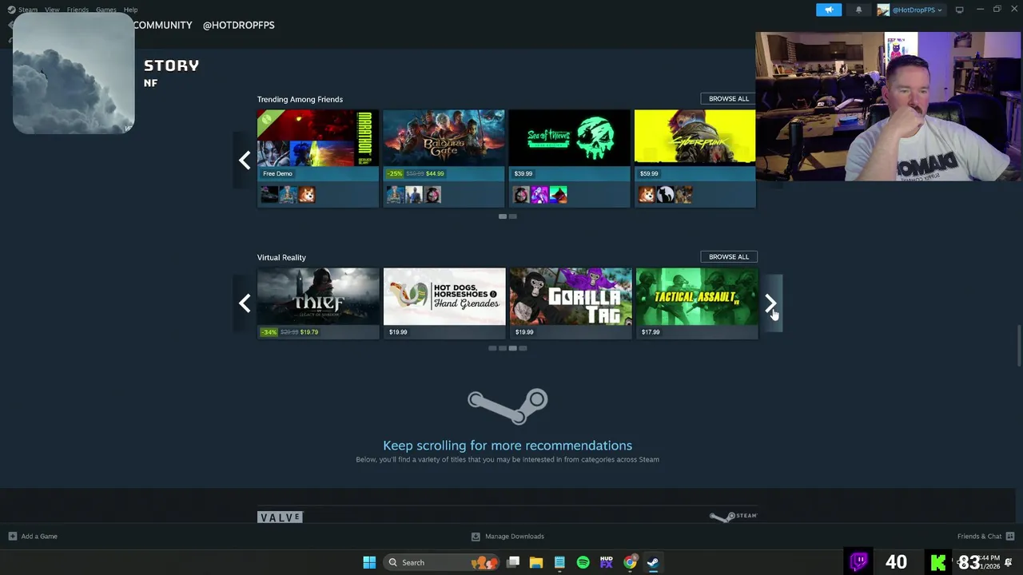Open the Help menu
This screenshot has height=575, width=1023.
coord(130,10)
